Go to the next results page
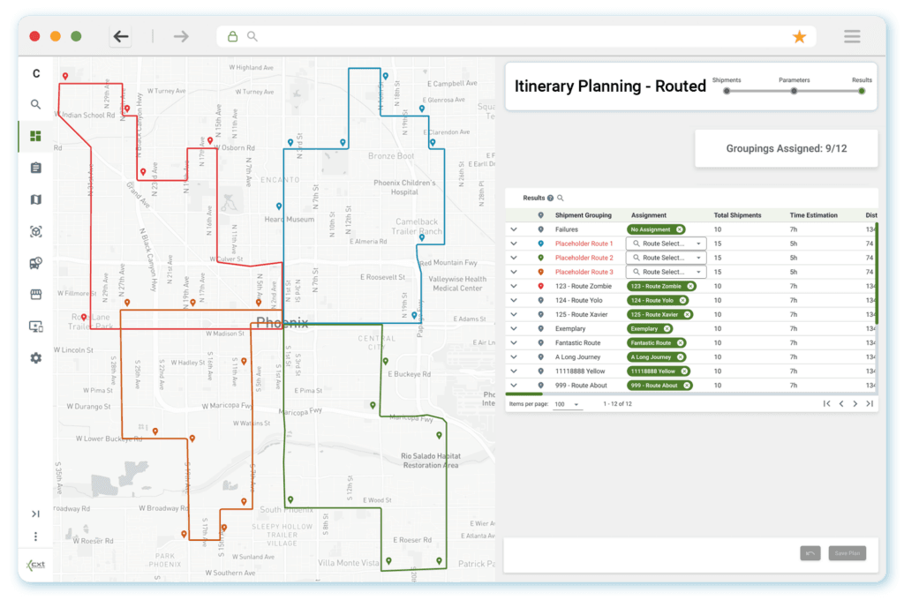 [855, 404]
